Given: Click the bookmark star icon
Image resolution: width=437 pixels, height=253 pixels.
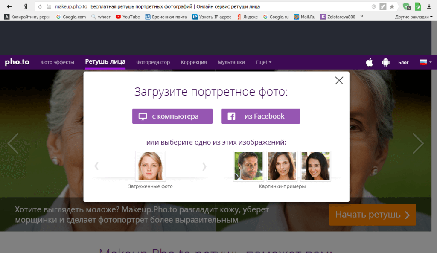Looking at the screenshot, I should click(392, 7).
